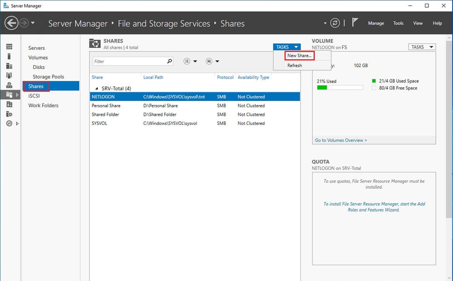
Task: Click the path C:\Windows\SYSVOL\sysvol
Action: [x=170, y=123]
